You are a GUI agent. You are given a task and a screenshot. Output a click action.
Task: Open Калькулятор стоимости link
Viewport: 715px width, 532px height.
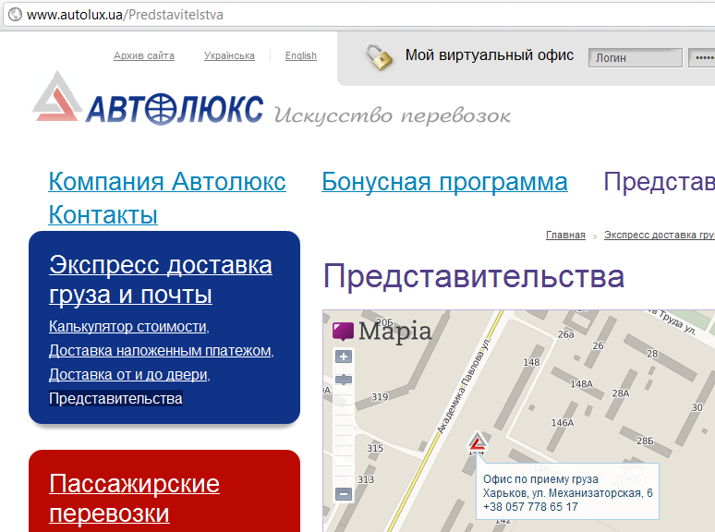[127, 326]
